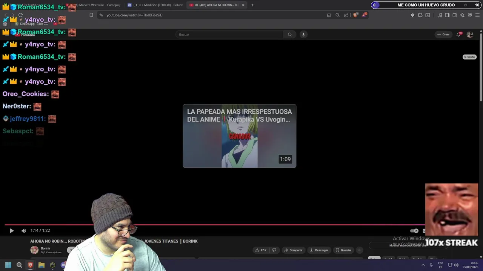Toggle the autoplay switch in player
Image resolution: width=483 pixels, height=271 pixels.
click(414, 231)
